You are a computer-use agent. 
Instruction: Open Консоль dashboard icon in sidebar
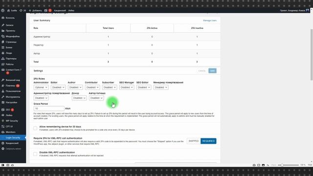3,18
